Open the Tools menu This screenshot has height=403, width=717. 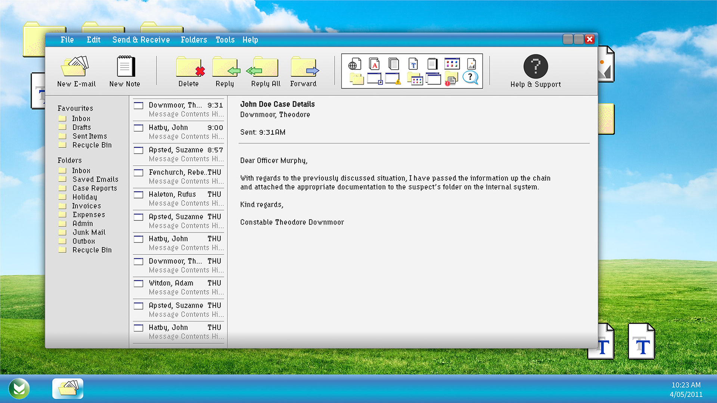225,40
